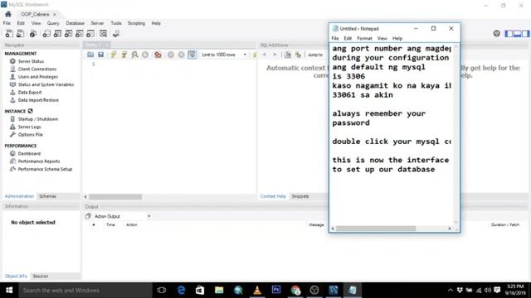Create new schema toolbar icon
Image resolution: width=531 pixels, height=298 pixels.
[46, 33]
